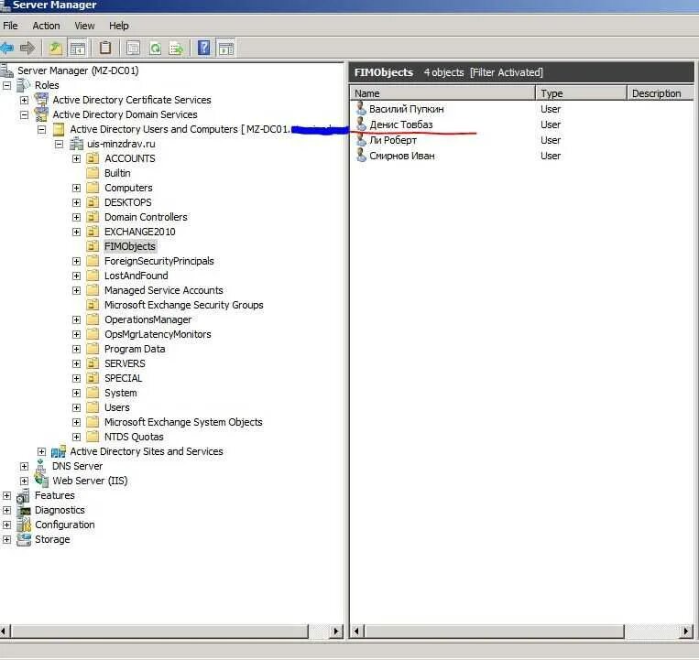699x660 pixels.
Task: Click the Storage node icon
Action: 24,539
